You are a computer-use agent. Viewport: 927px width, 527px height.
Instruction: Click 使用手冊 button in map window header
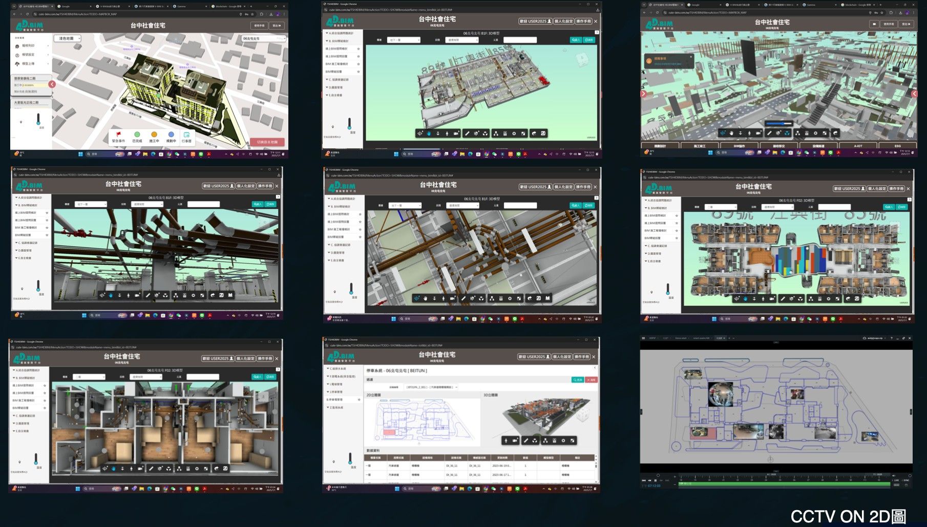coord(259,26)
